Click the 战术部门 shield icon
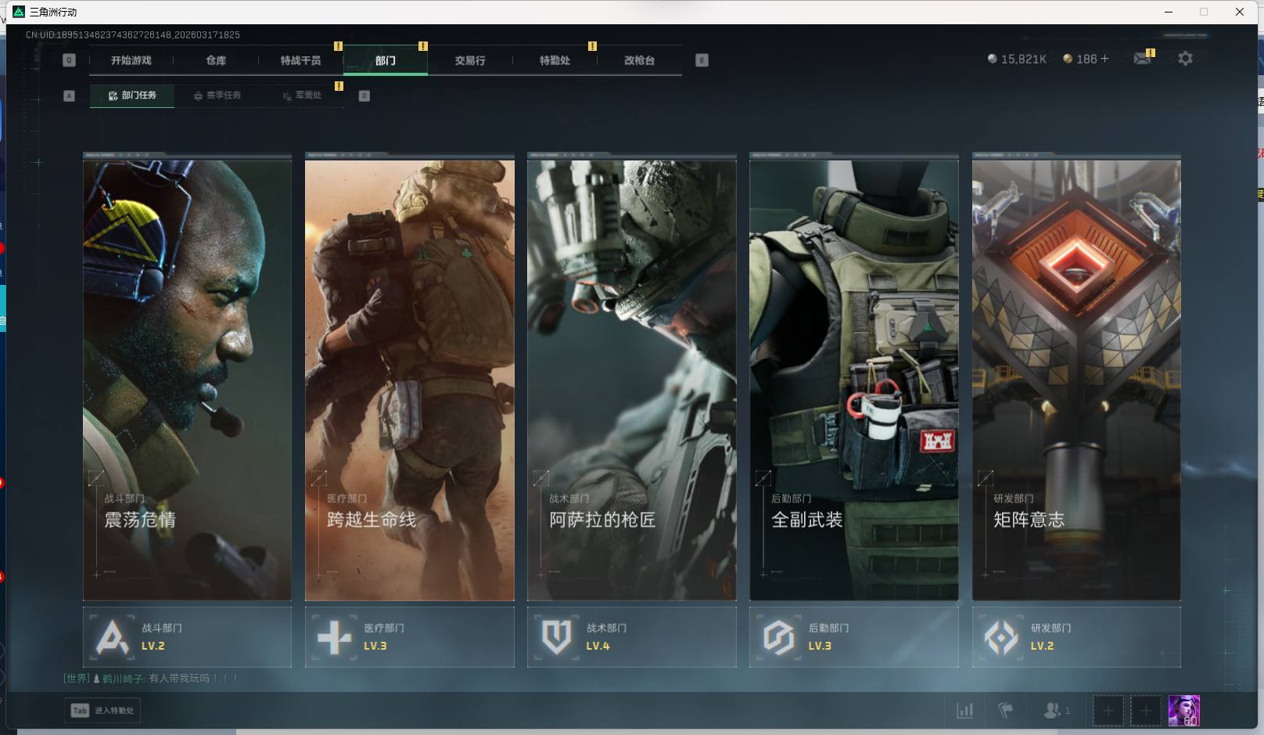Screen dimensions: 1264x735 pyautogui.click(x=556, y=637)
